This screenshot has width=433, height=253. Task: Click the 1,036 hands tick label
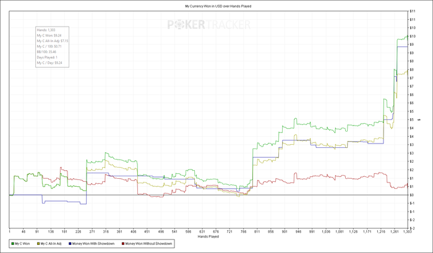click(x=326, y=232)
